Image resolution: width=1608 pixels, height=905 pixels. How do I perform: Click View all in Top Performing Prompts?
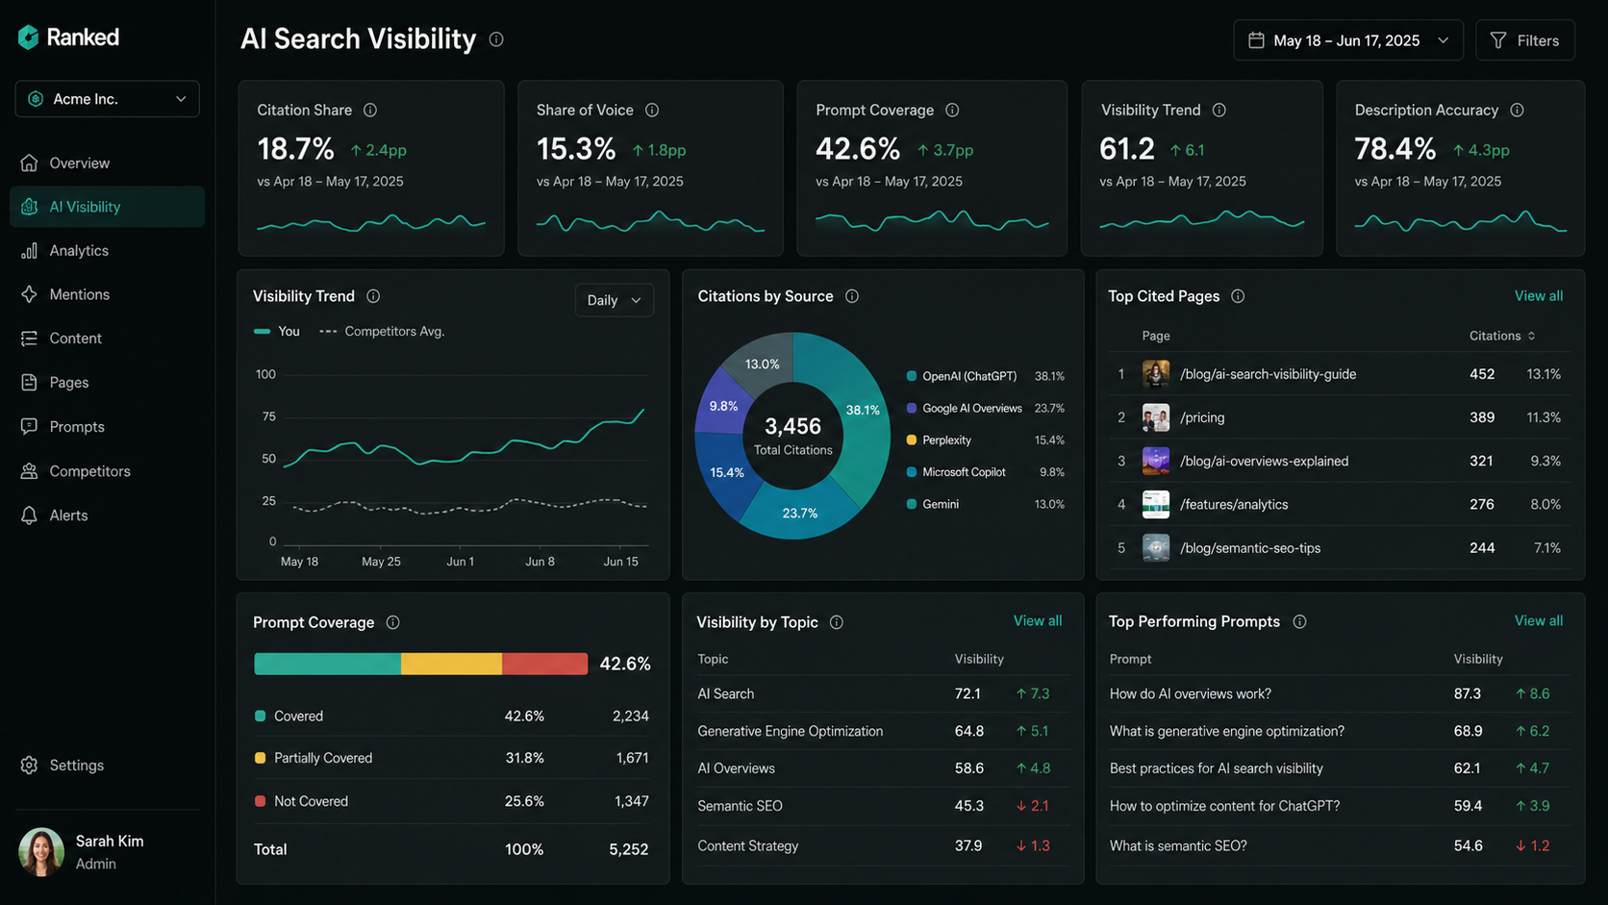(x=1539, y=621)
